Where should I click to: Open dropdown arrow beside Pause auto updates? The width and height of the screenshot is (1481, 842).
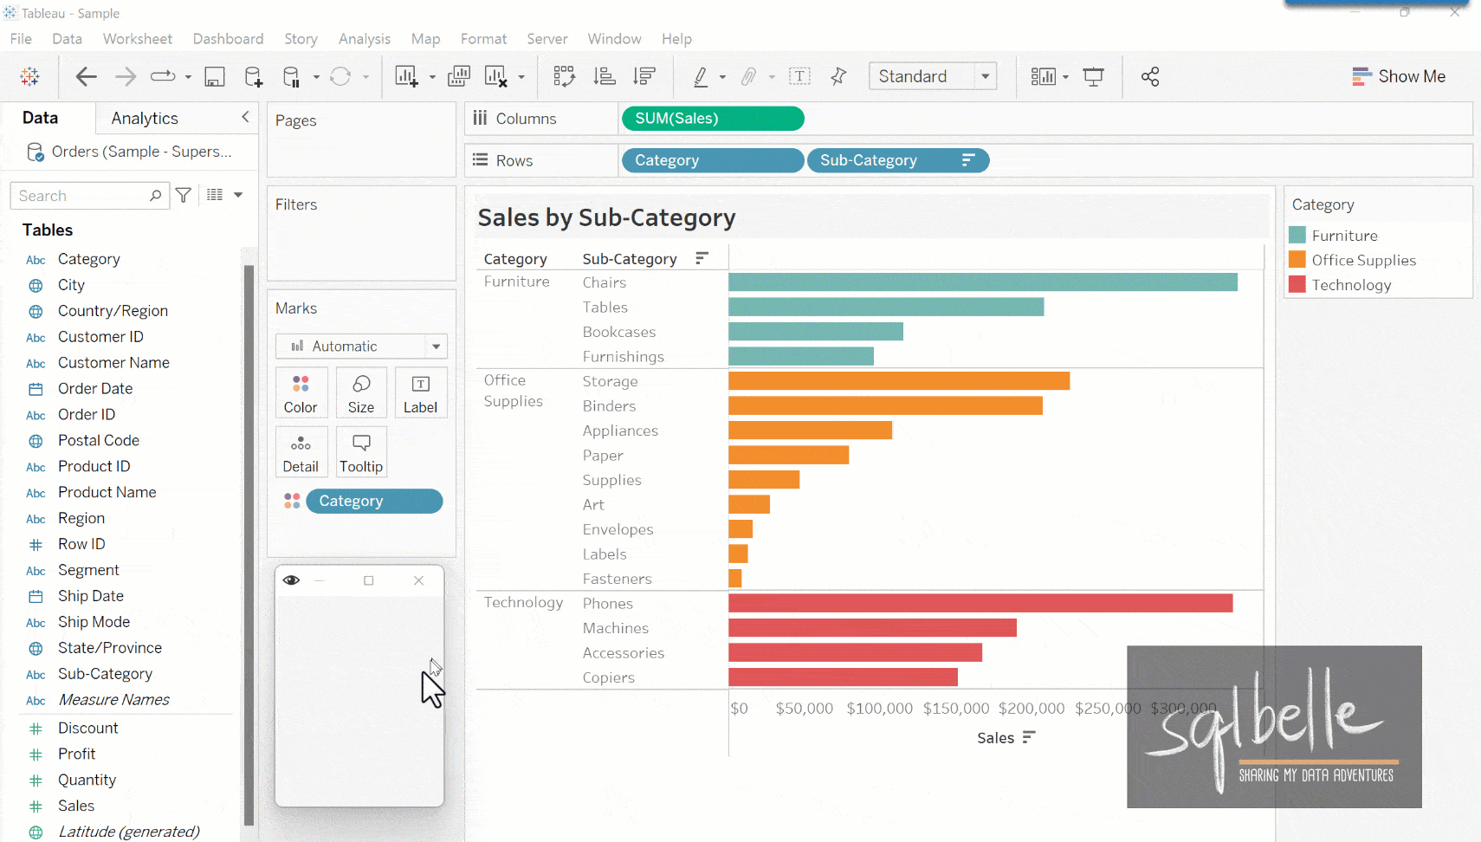[x=316, y=77]
